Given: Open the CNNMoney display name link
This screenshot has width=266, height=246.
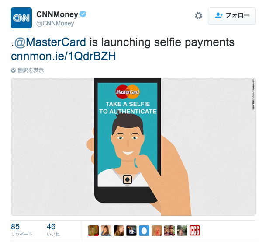Looking at the screenshot, I should click(x=57, y=14).
